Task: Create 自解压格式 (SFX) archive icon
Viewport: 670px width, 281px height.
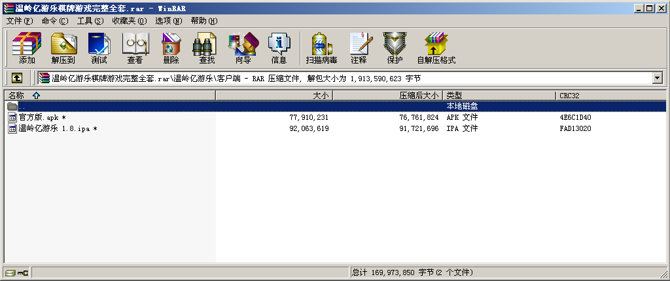Action: pyautogui.click(x=436, y=48)
